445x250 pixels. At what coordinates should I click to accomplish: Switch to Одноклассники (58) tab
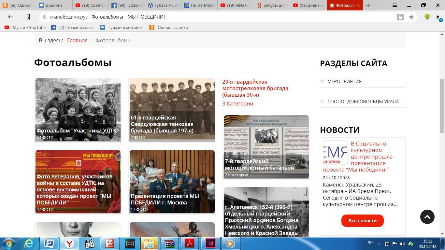point(18,5)
